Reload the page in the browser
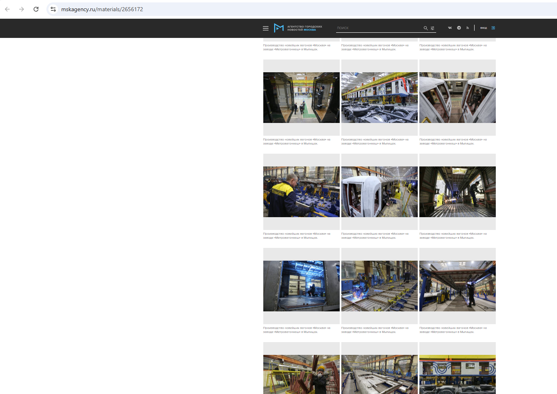The width and height of the screenshot is (557, 394). pyautogui.click(x=36, y=9)
